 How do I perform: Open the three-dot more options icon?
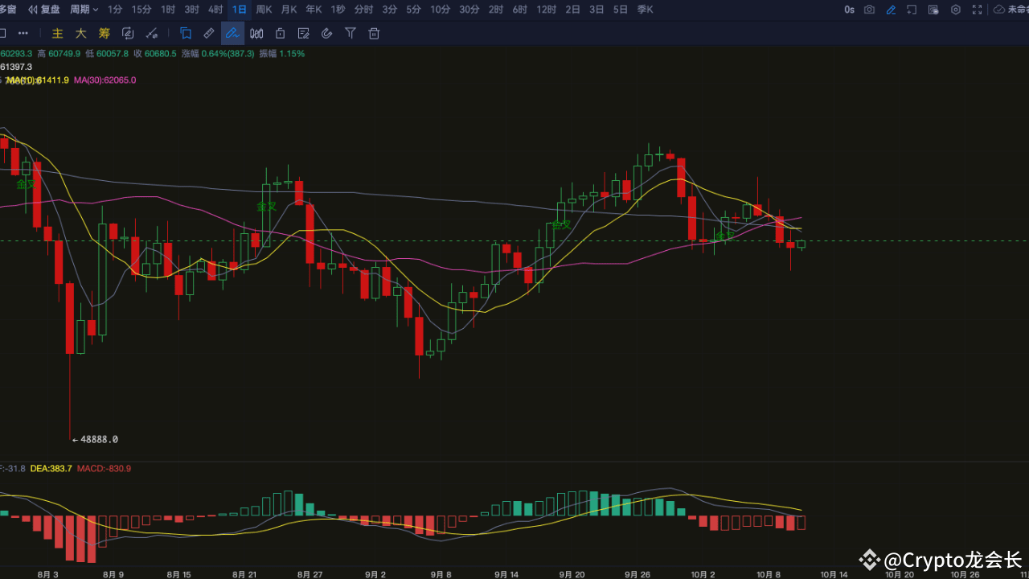(23, 33)
